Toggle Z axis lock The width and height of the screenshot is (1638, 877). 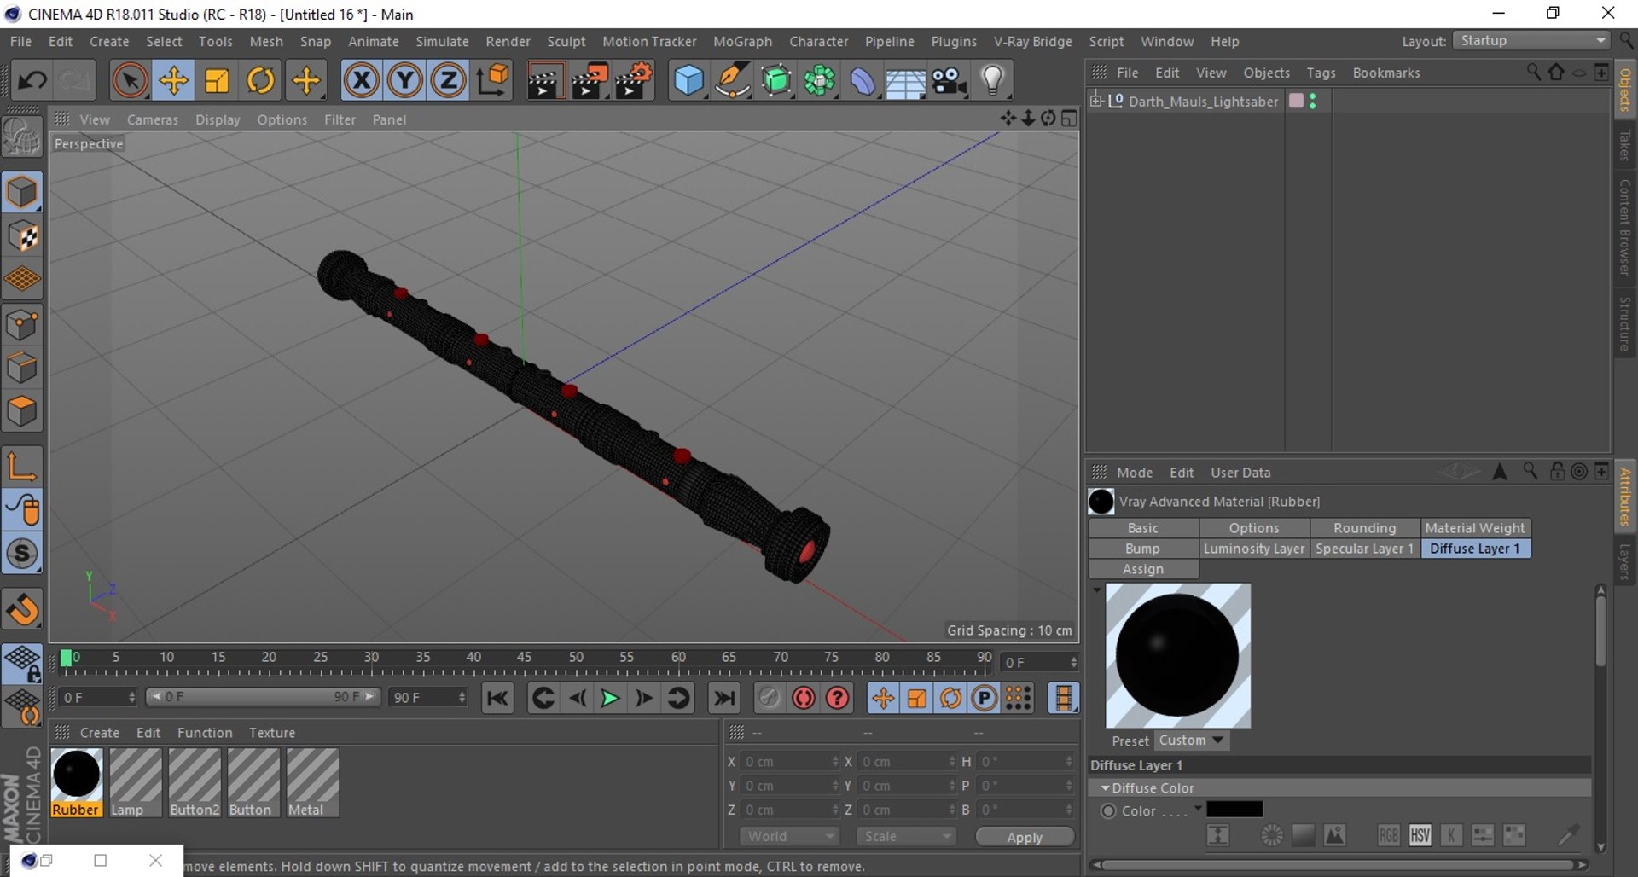click(x=448, y=81)
